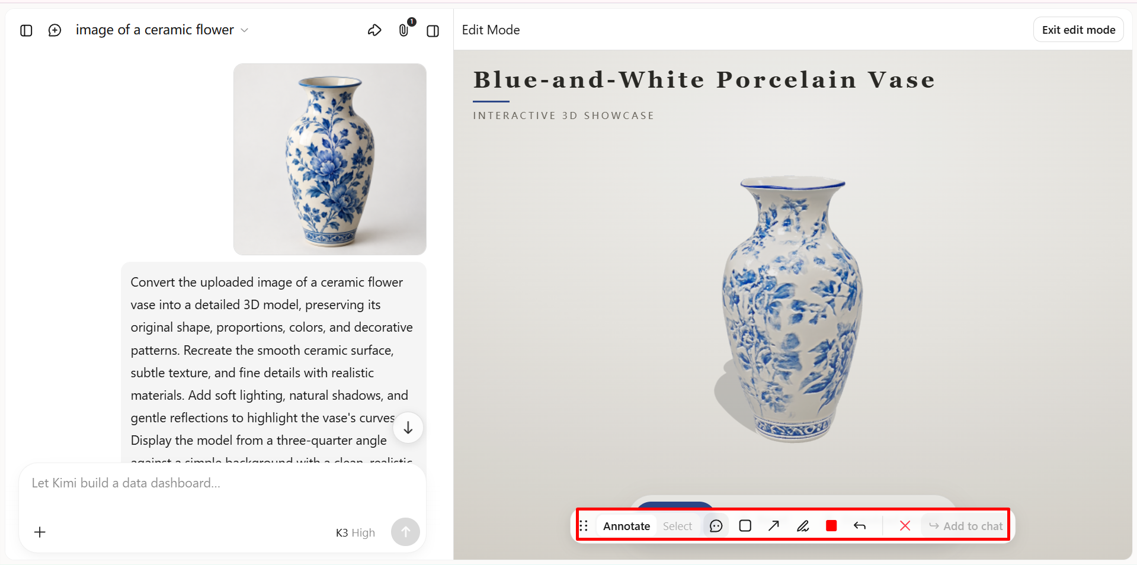Image resolution: width=1137 pixels, height=565 pixels.
Task: Open the 'image of a ceramic flower' title dropdown
Action: [162, 30]
